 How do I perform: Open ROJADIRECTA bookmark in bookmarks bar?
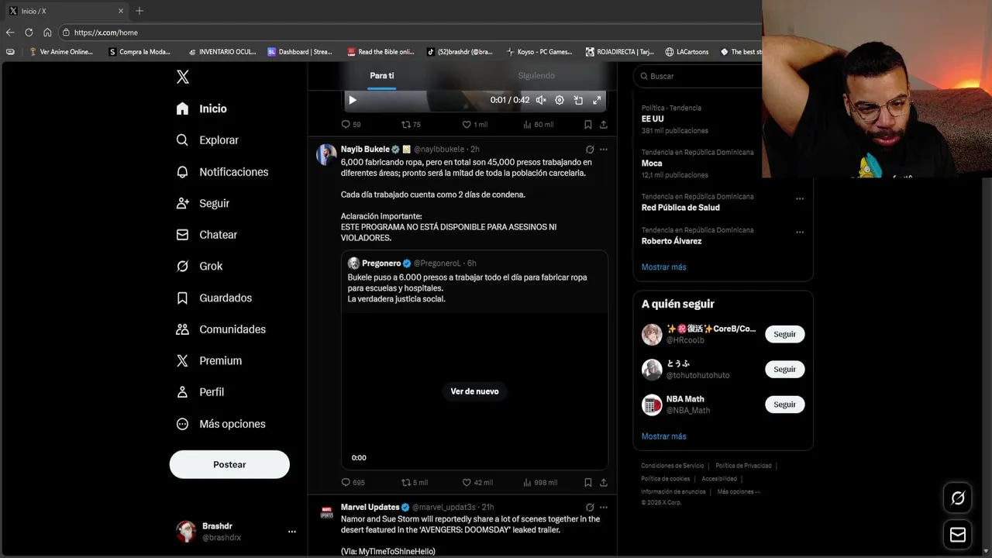619,52
